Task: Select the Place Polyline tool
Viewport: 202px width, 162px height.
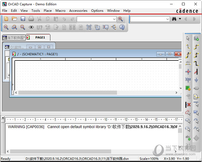Action: [188, 113]
